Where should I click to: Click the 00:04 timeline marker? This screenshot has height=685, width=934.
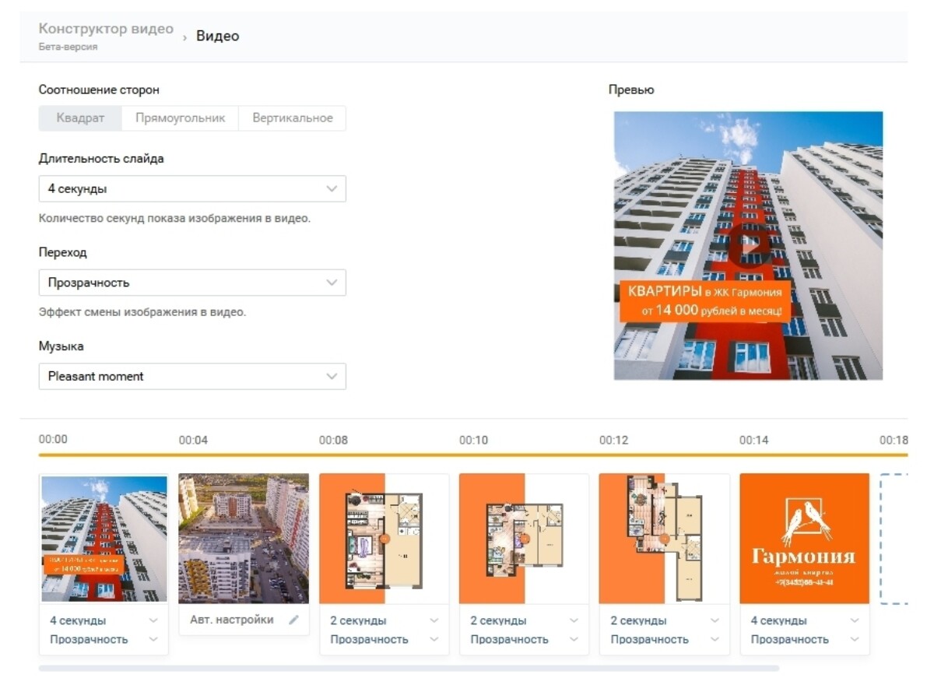(x=193, y=440)
